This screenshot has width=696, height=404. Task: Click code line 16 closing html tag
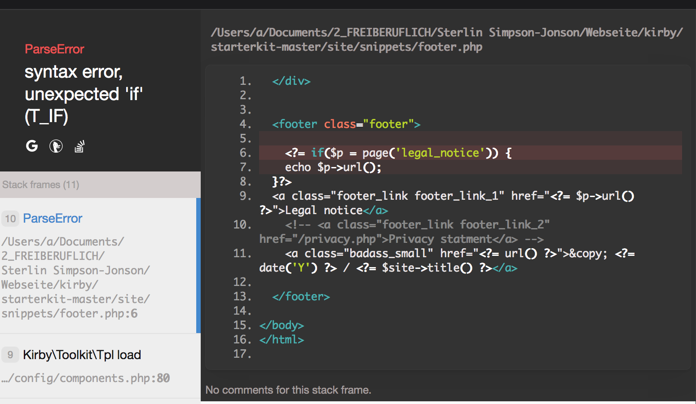pyautogui.click(x=282, y=339)
